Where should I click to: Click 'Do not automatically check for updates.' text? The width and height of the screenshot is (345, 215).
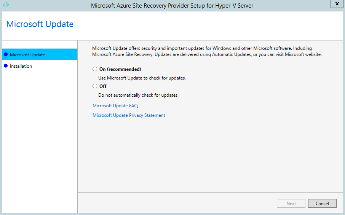138,95
